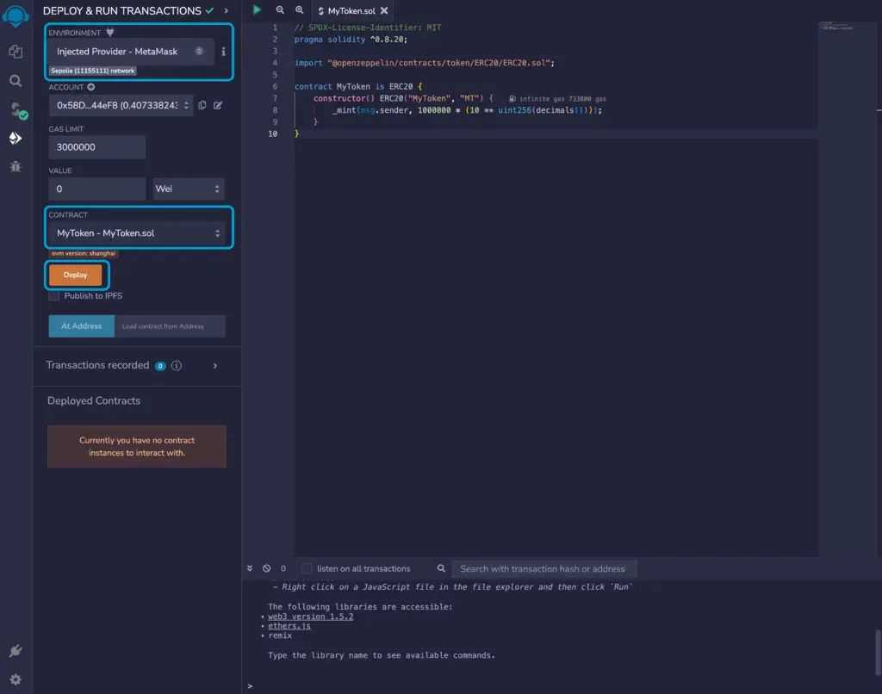This screenshot has width=882, height=694.
Task: Check listen on all transactions
Action: click(307, 568)
